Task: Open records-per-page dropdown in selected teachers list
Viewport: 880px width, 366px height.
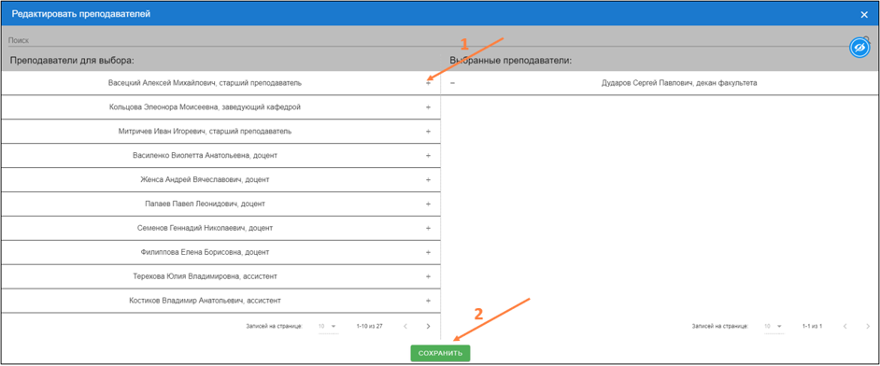Action: [774, 326]
